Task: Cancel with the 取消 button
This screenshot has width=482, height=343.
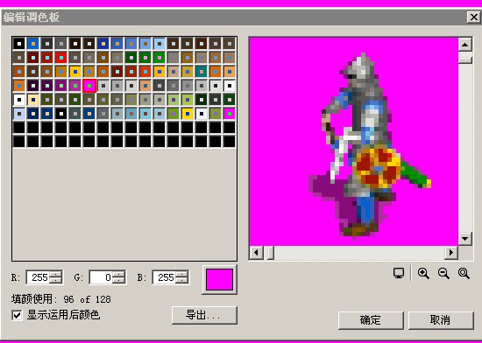Action: [x=441, y=320]
